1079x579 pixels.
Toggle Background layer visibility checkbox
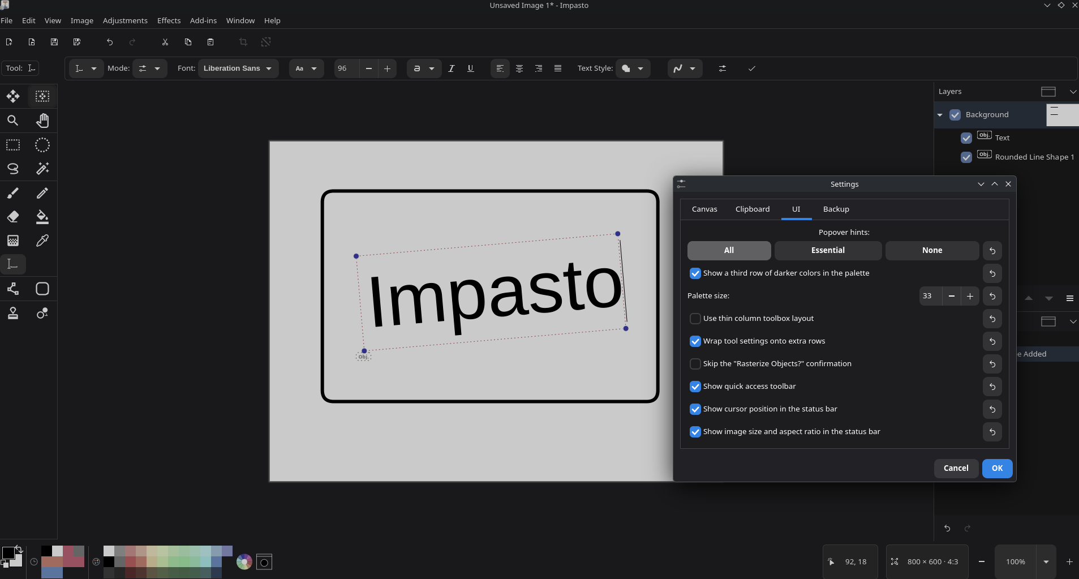pos(955,115)
